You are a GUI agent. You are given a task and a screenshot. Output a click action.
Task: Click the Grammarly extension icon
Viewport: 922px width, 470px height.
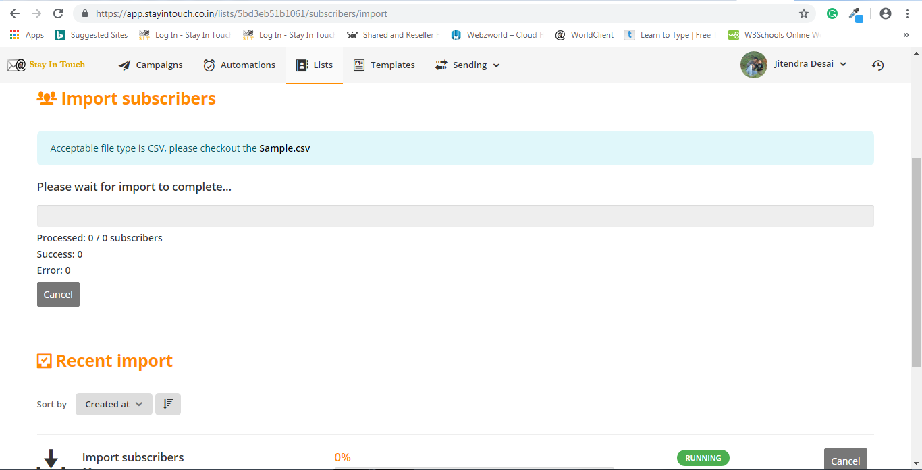[x=832, y=13]
